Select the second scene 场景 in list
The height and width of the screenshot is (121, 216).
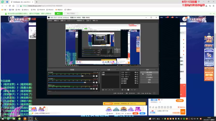coord(110,74)
